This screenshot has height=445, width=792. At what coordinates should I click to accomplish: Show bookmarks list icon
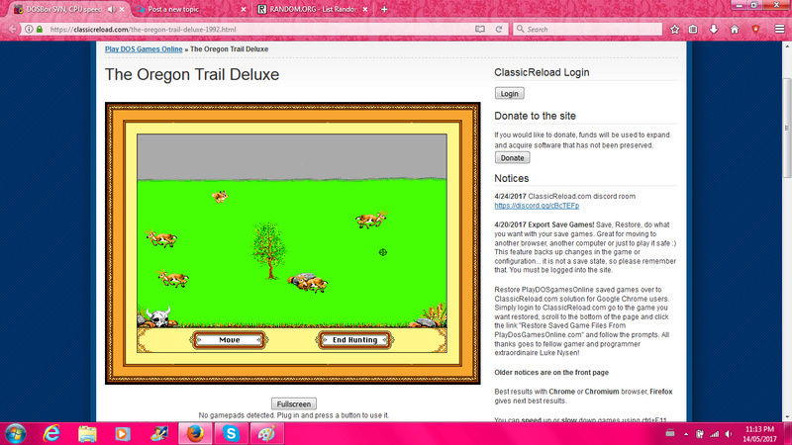pyautogui.click(x=694, y=30)
